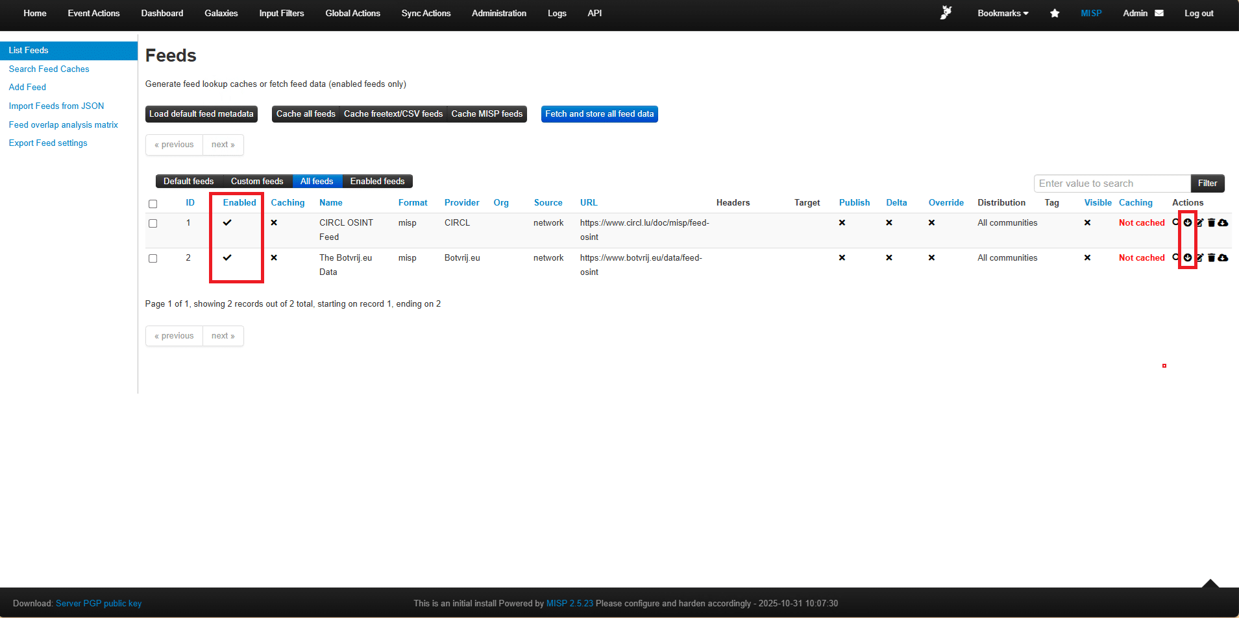
Task: Fetch all events for CIRCL OSINT Feed
Action: pos(1188,222)
